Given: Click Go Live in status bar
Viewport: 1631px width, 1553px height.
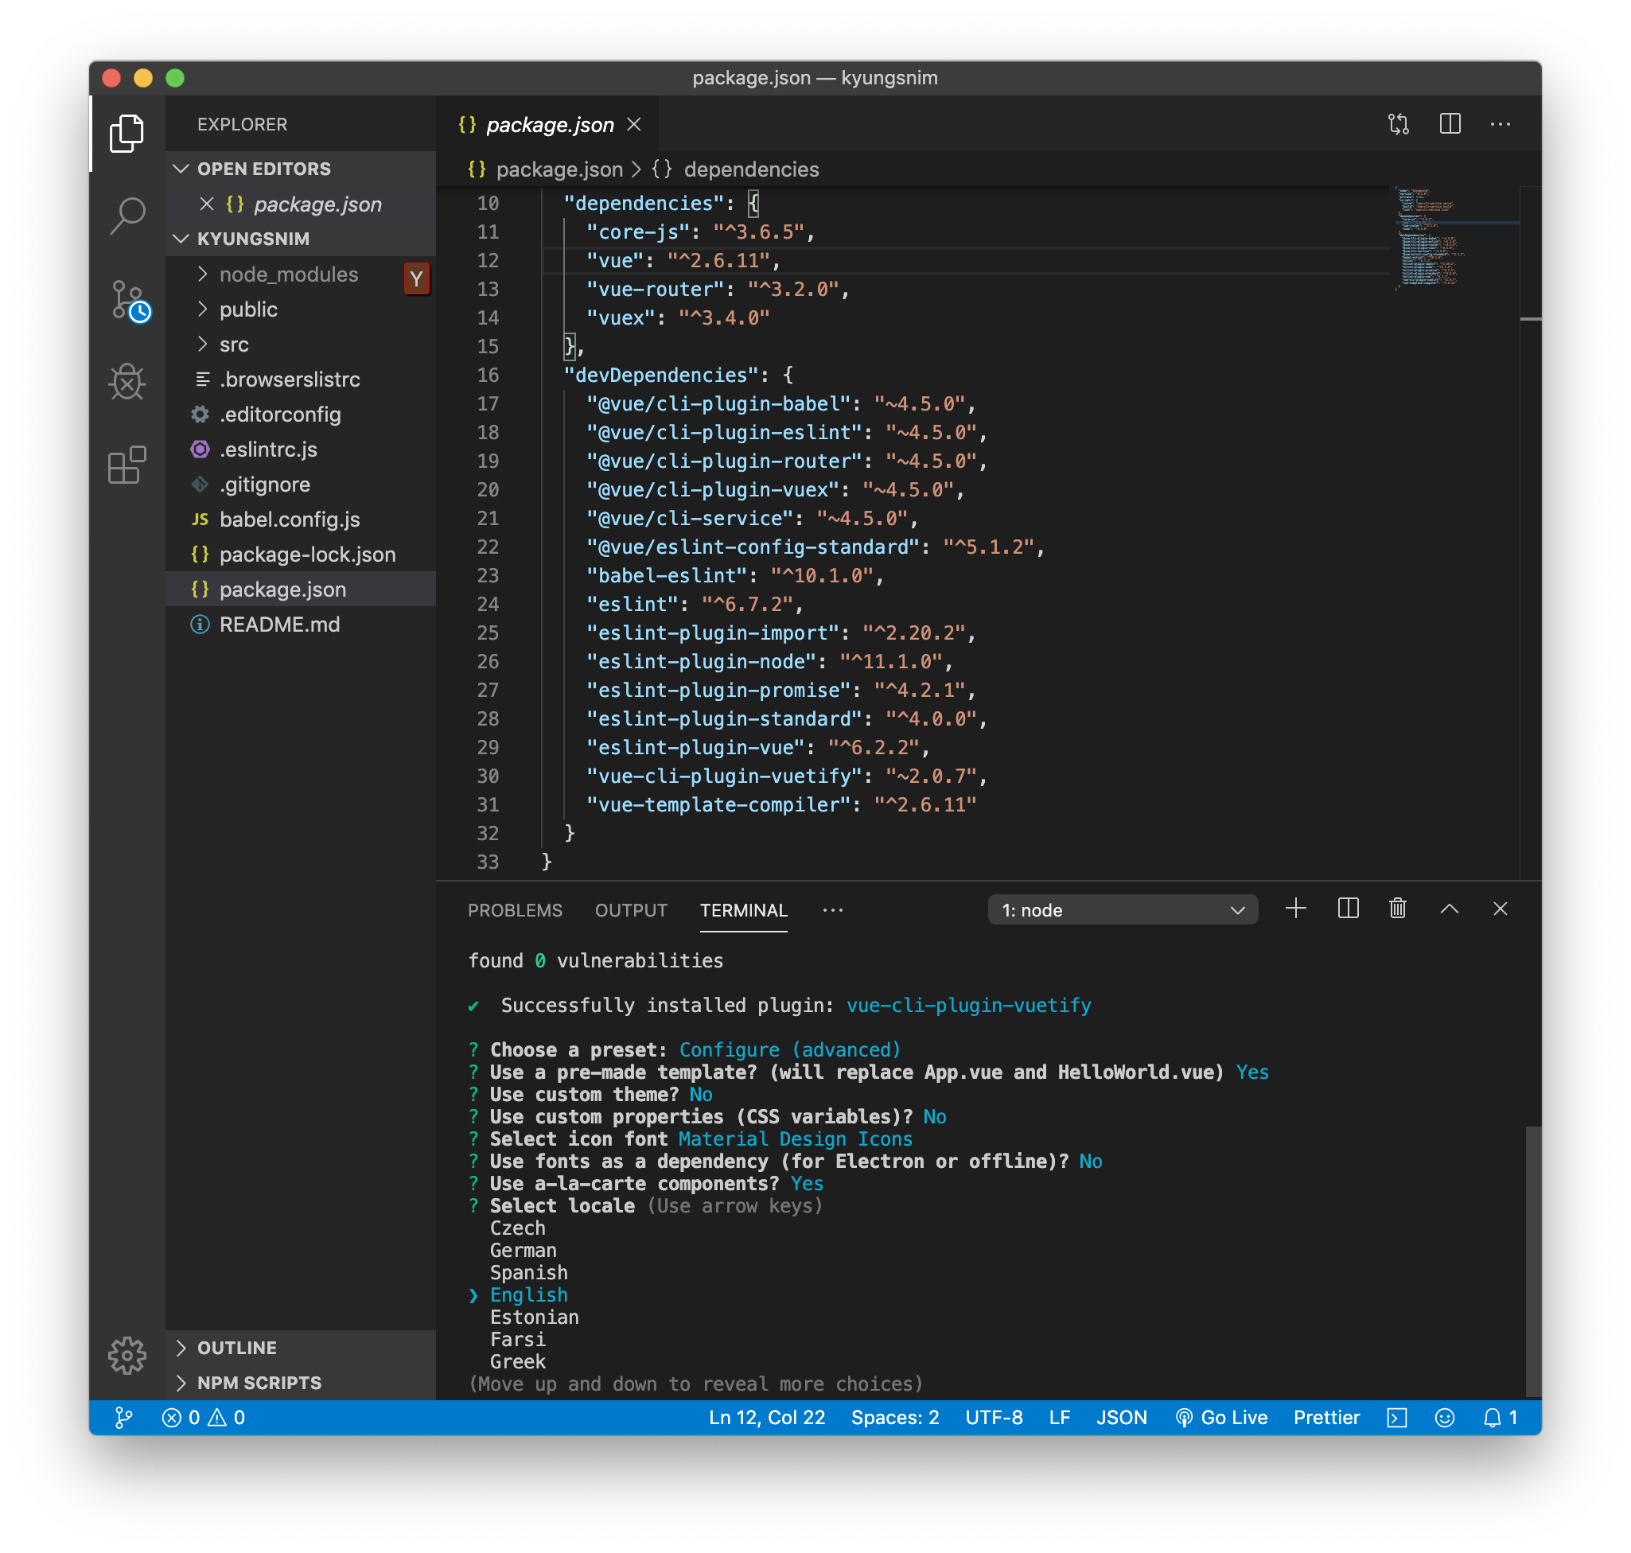Looking at the screenshot, I should pos(1221,1418).
